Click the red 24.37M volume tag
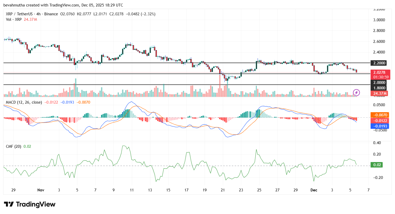This screenshot has height=214, width=395. click(x=380, y=93)
